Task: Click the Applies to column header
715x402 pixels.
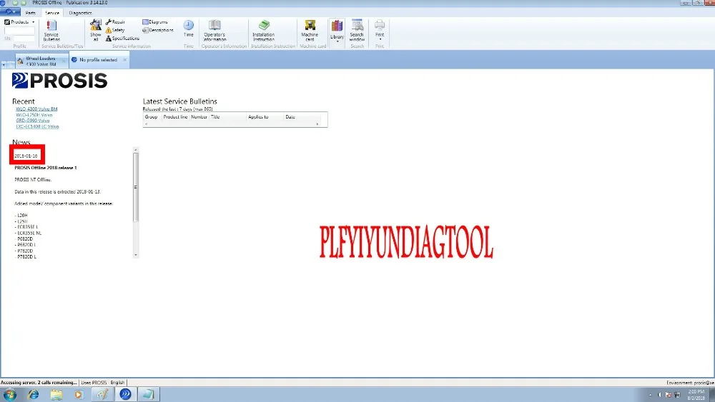Action: (x=265, y=117)
